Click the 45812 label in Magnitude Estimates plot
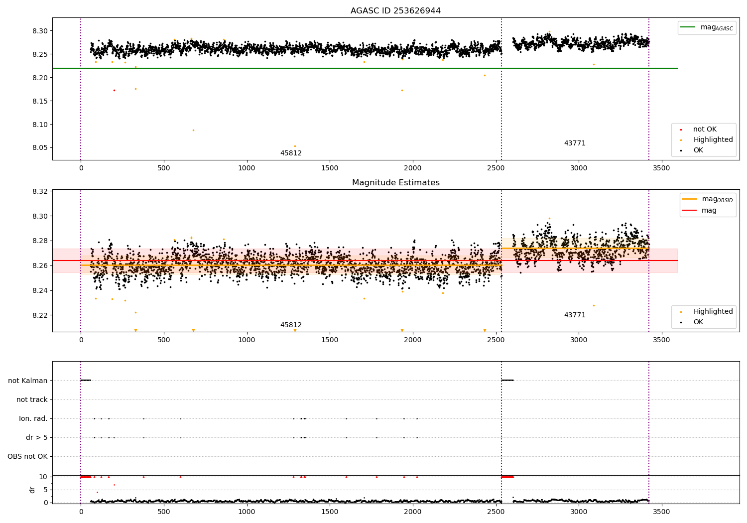This screenshot has width=747, height=523. pyautogui.click(x=291, y=325)
